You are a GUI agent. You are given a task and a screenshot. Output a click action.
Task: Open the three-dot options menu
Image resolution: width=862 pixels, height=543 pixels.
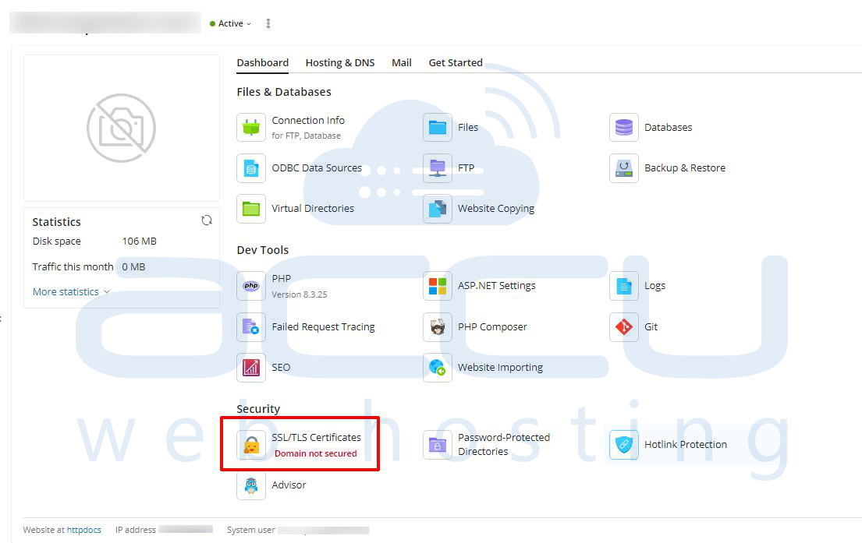point(268,23)
